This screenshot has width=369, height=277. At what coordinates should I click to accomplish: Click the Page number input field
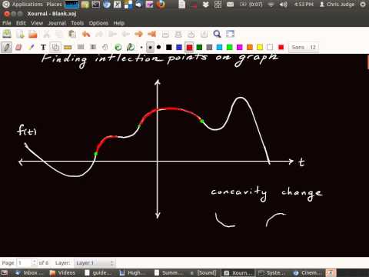click(x=24, y=263)
